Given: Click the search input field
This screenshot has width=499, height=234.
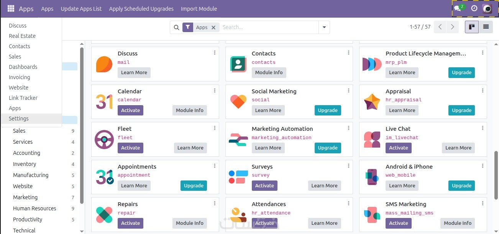Looking at the screenshot, I should pos(269,28).
